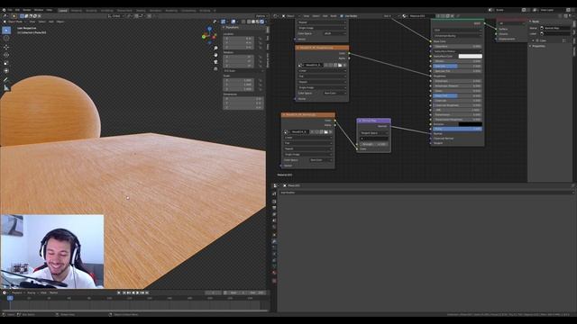Open the Material properties tab icon
The width and height of the screenshot is (577, 324).
pos(274,273)
